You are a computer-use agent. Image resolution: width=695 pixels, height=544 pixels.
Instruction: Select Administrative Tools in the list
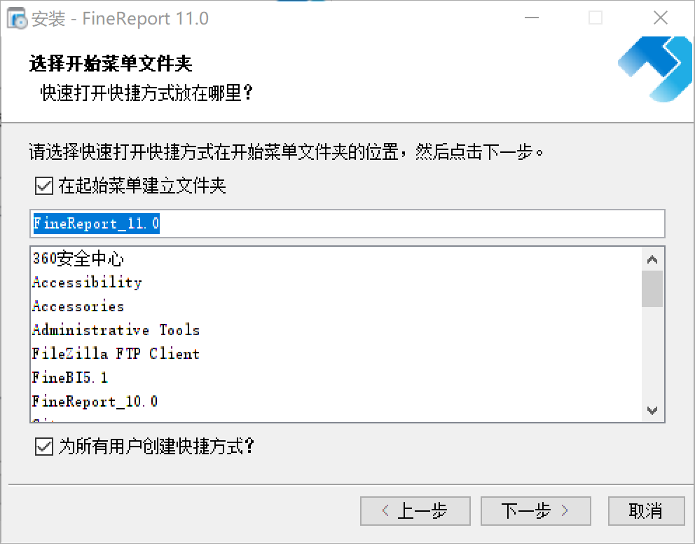116,330
